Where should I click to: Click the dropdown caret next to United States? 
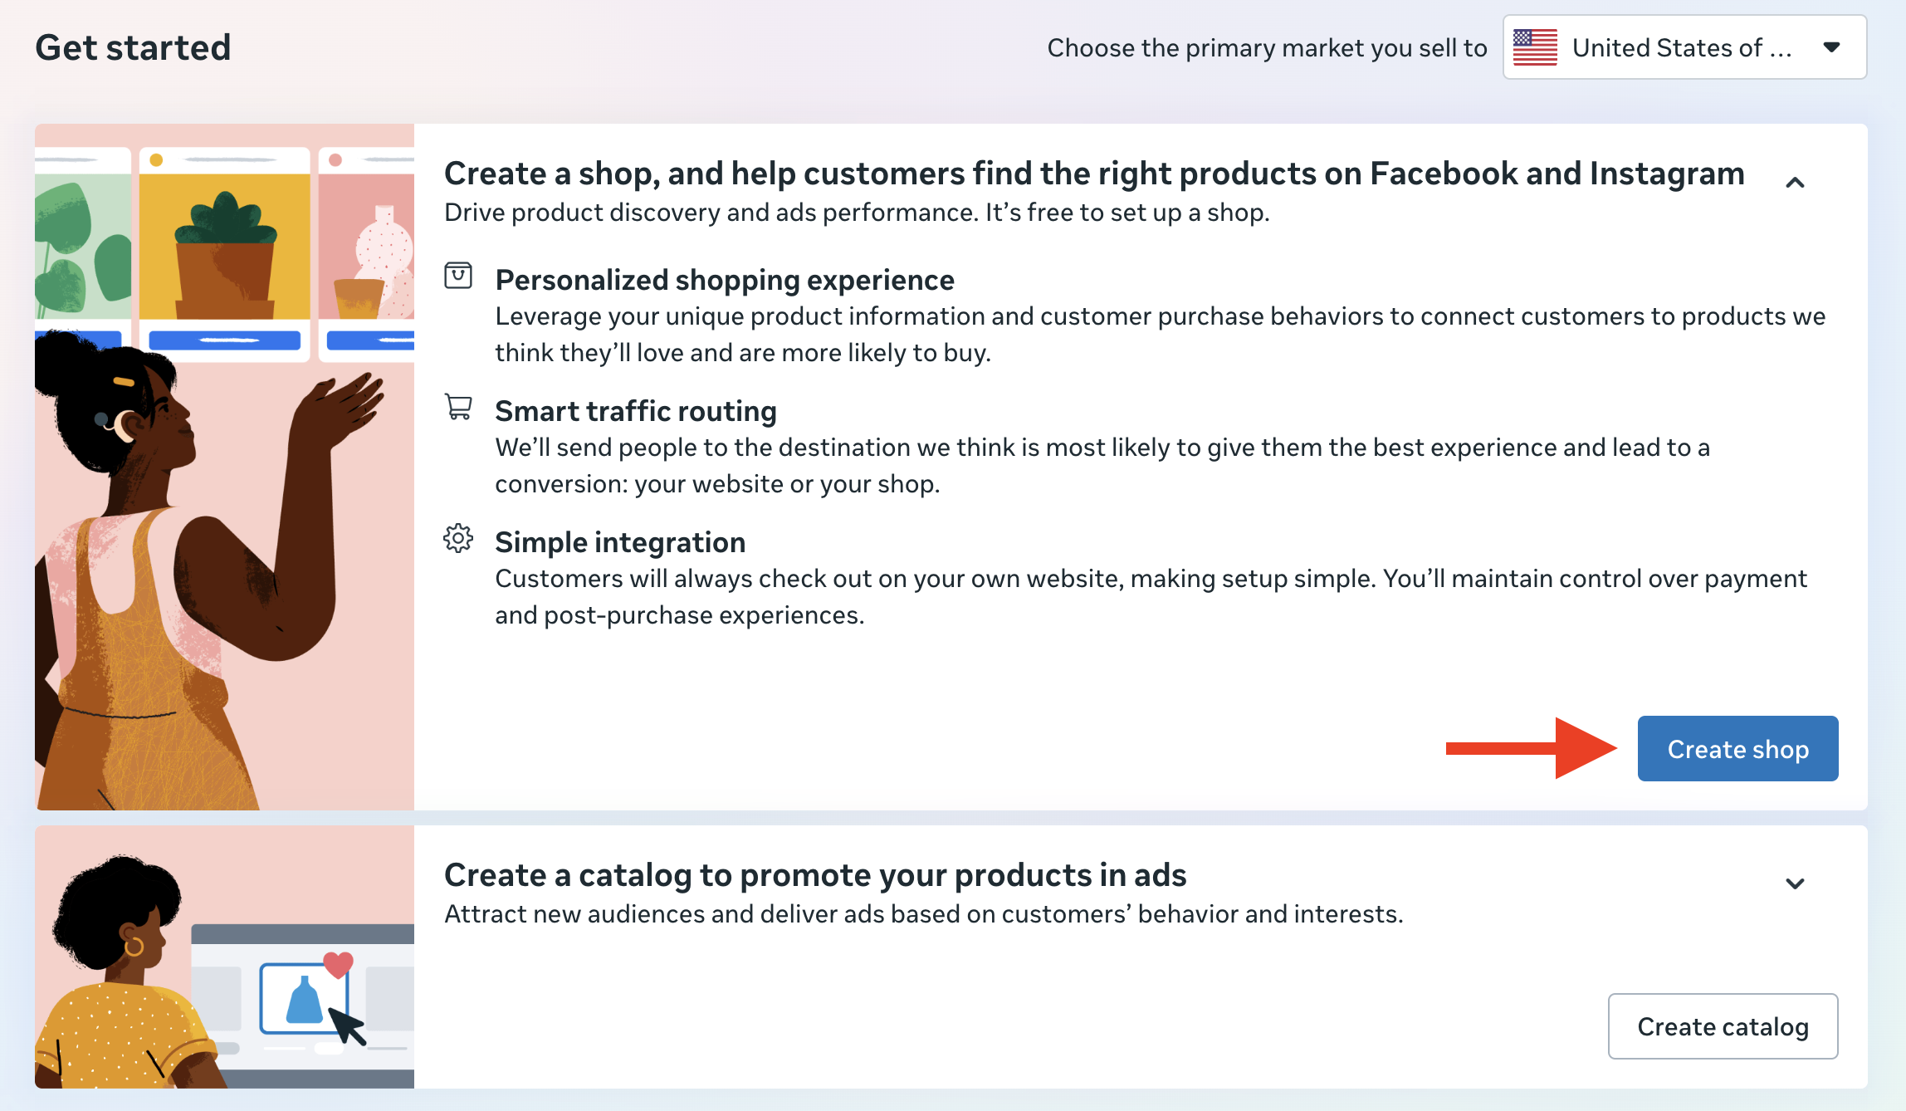coord(1831,47)
